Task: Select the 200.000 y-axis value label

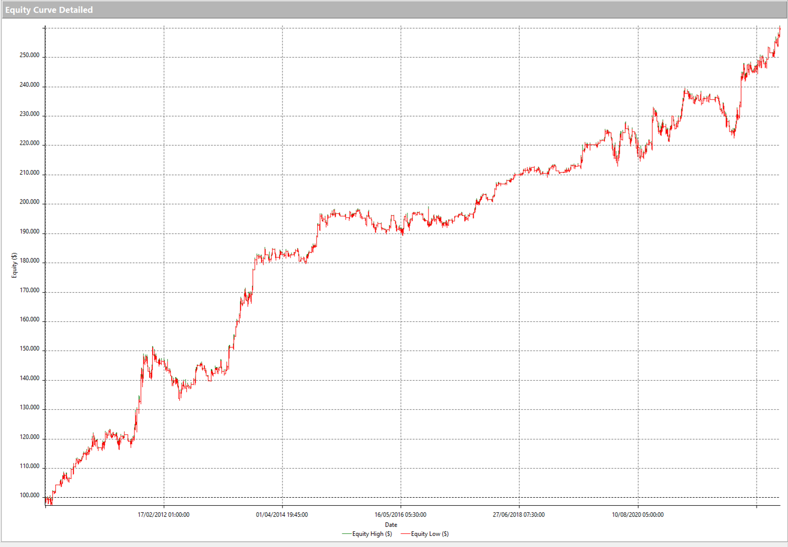Action: (29, 202)
